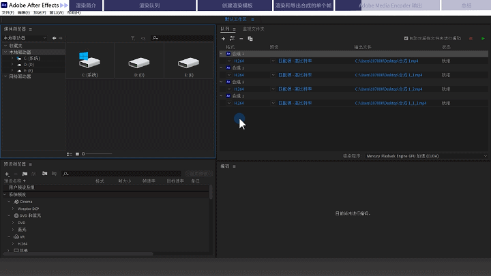Open the 默认工作区 workspace menu icon
The width and height of the screenshot is (491, 276).
click(x=252, y=19)
